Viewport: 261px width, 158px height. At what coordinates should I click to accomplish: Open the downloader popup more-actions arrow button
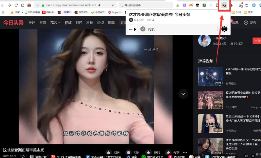click(133, 29)
